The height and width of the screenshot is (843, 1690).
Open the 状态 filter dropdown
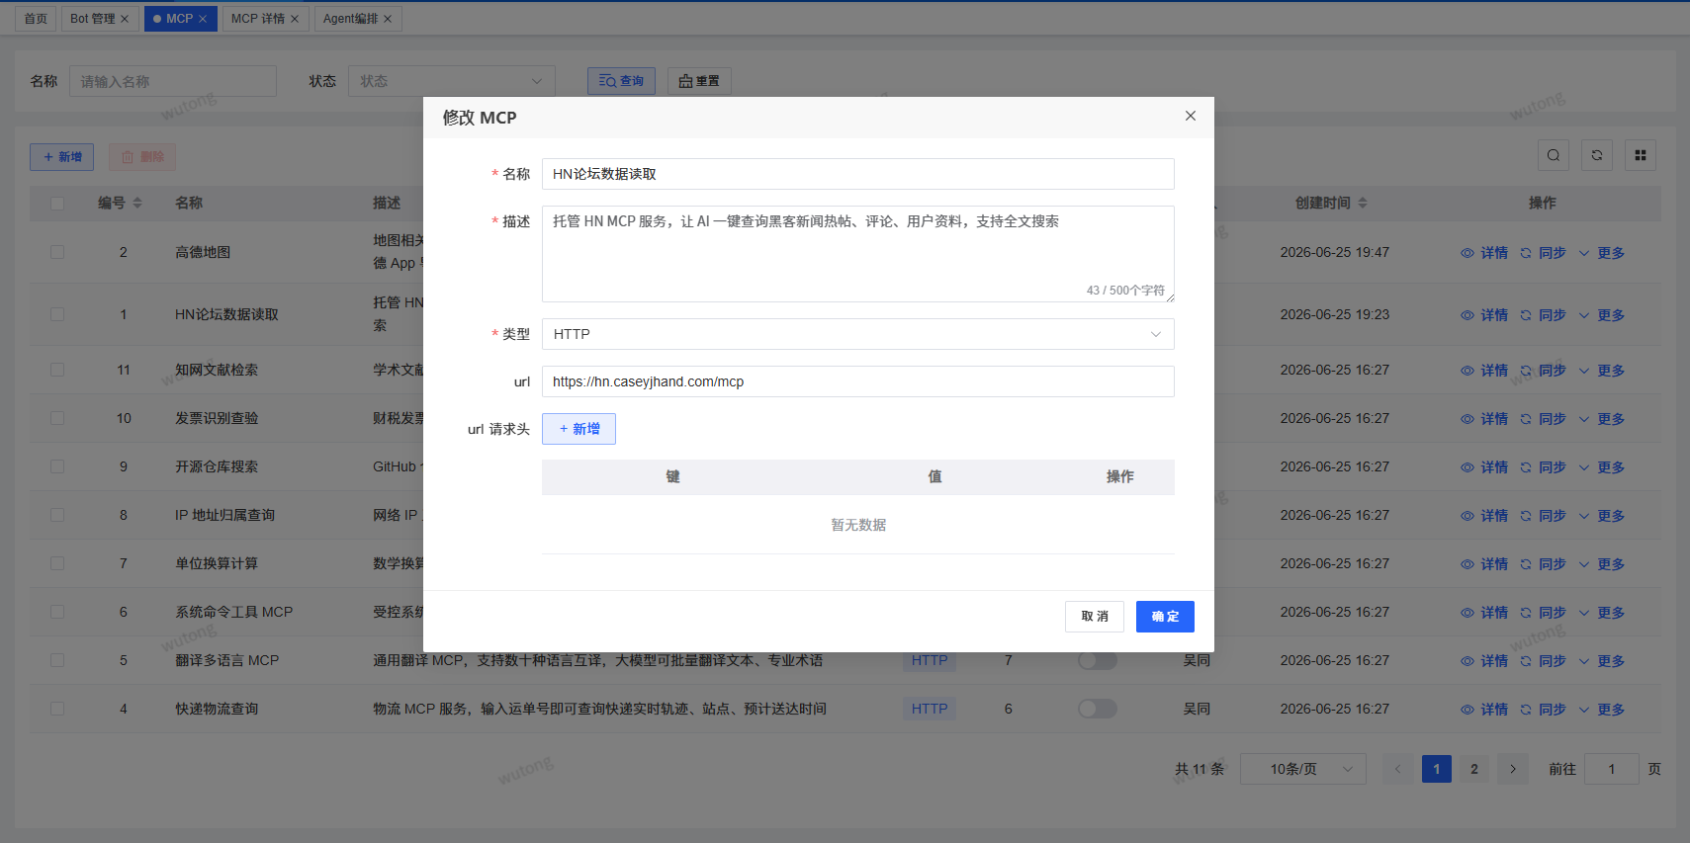point(452,81)
